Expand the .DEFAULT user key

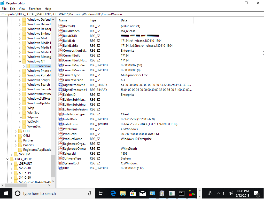[x=11, y=163]
